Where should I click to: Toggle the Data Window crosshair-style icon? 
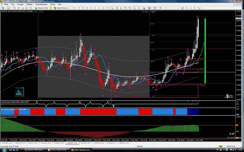tap(18, 8)
